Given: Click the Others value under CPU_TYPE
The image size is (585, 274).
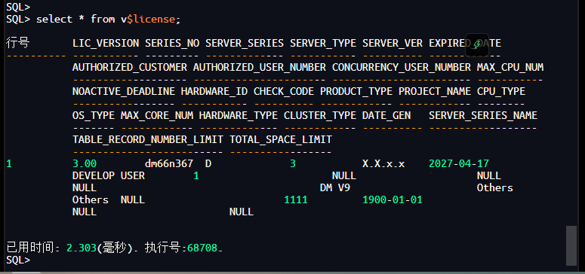Looking at the screenshot, I should [x=494, y=187].
